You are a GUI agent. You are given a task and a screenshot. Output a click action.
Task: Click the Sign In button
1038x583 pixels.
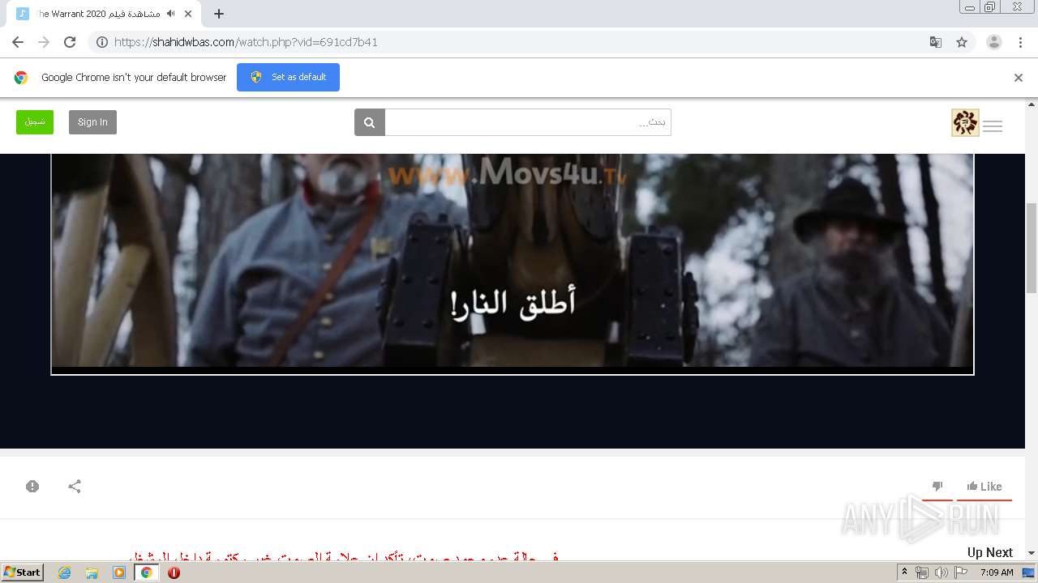pyautogui.click(x=92, y=122)
